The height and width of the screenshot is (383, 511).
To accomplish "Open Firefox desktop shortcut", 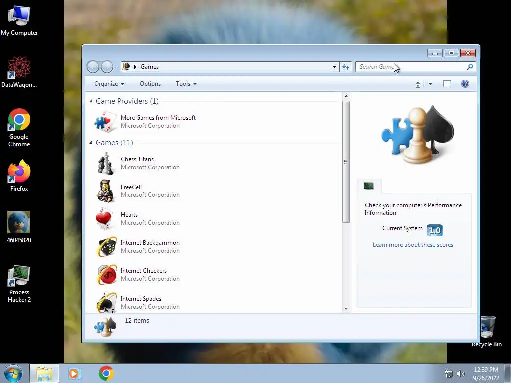I will pos(19,175).
